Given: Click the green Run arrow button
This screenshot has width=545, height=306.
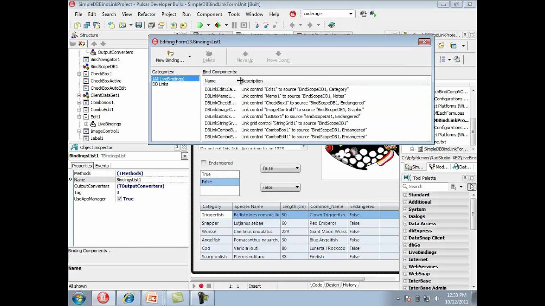Looking at the screenshot, I should tap(200, 25).
